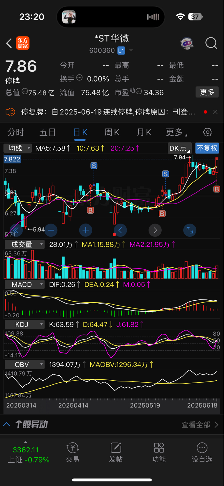Open the robot assistant icon
The width and height of the screenshot is (224, 486).
pos(187,43)
